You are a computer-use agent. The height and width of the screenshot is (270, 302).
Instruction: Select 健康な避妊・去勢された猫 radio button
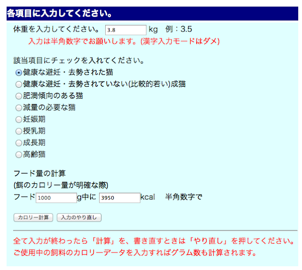pos(19,73)
